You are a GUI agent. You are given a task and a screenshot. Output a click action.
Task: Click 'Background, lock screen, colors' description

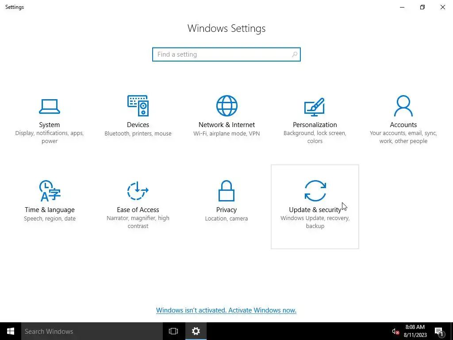point(315,137)
